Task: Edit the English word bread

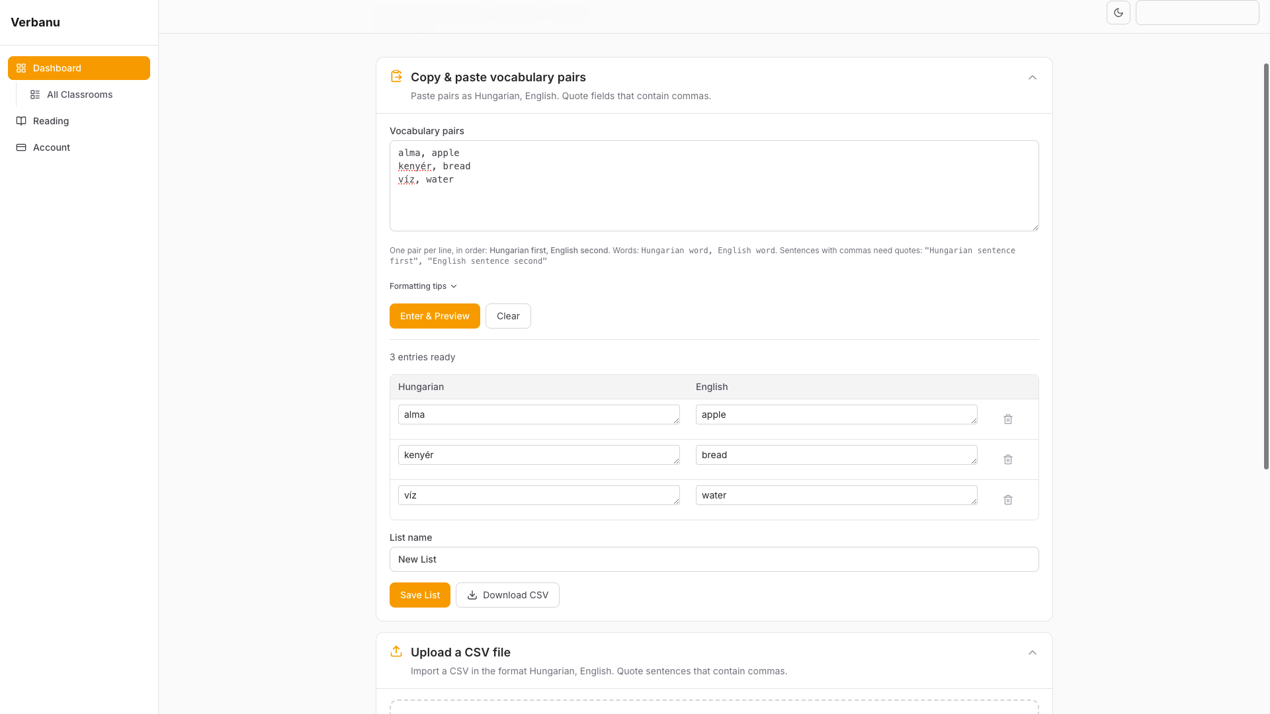Action: coord(837,455)
